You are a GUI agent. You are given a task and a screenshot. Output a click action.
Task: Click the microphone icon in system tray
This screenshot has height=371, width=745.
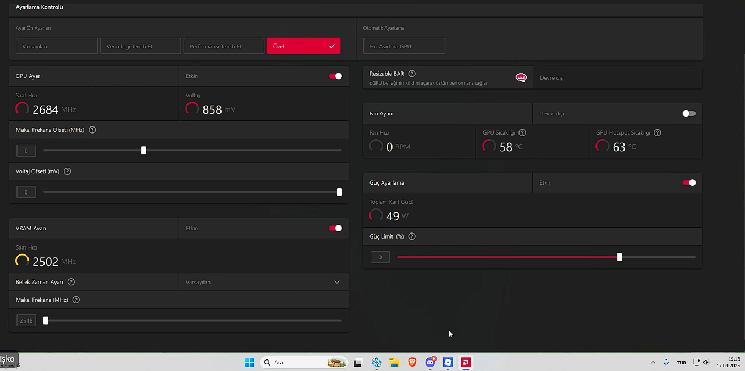[x=666, y=362]
